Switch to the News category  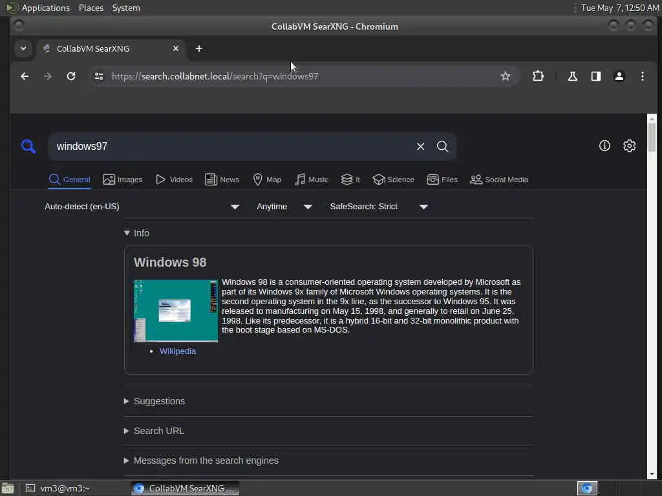[x=222, y=180]
